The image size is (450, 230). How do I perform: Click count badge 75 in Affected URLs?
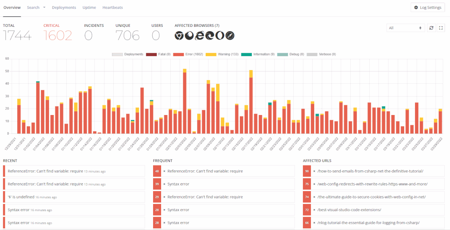[x=307, y=184]
